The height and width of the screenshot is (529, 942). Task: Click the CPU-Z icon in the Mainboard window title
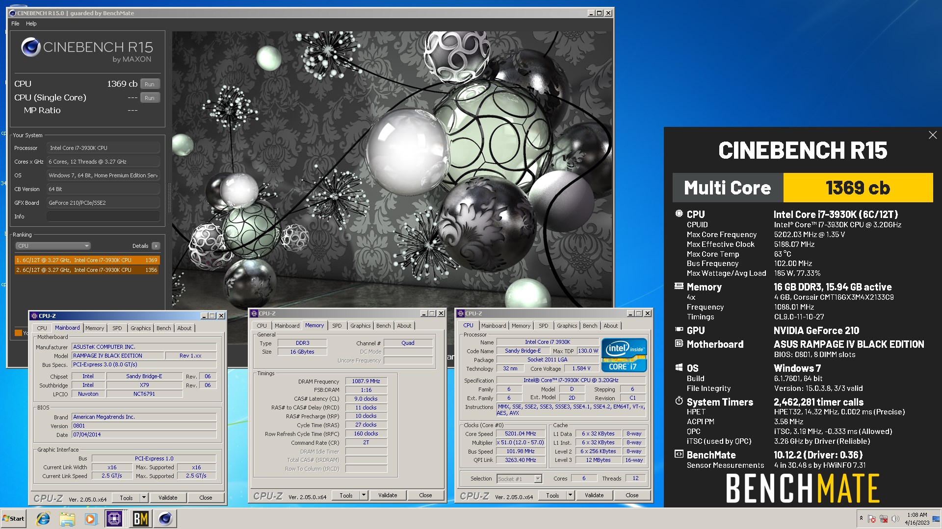pos(34,316)
